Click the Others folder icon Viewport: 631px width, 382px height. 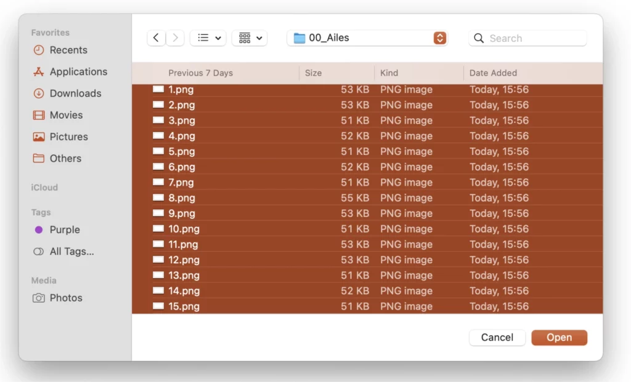39,158
